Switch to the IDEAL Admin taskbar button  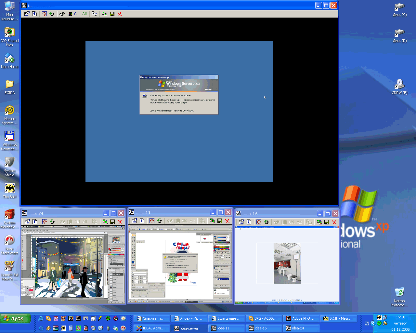[152, 328]
